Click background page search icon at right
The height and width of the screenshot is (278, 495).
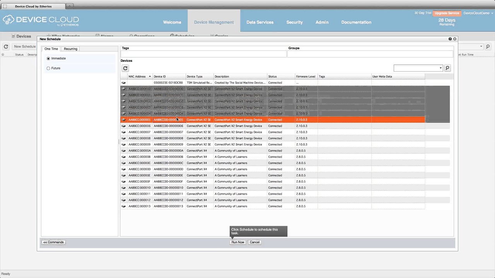488,47
